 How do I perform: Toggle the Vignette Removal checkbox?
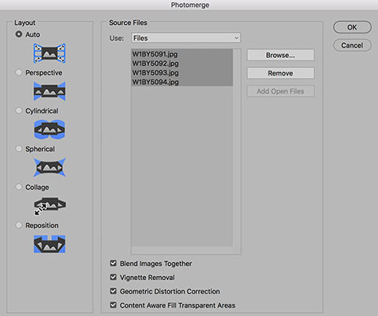point(113,277)
